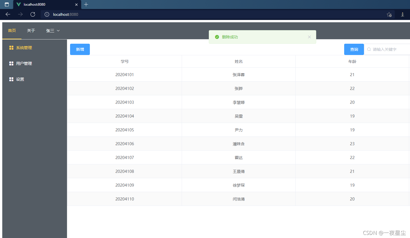Click the 姓名 column header
Image resolution: width=410 pixels, height=238 pixels.
click(239, 61)
